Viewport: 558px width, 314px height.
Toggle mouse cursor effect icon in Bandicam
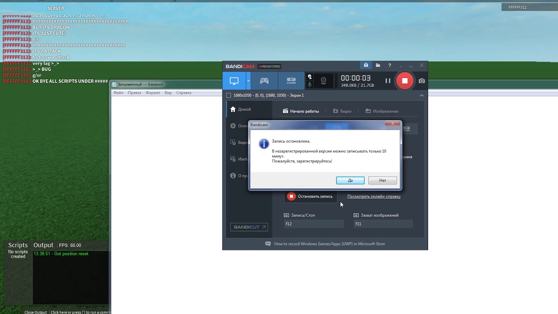(310, 77)
